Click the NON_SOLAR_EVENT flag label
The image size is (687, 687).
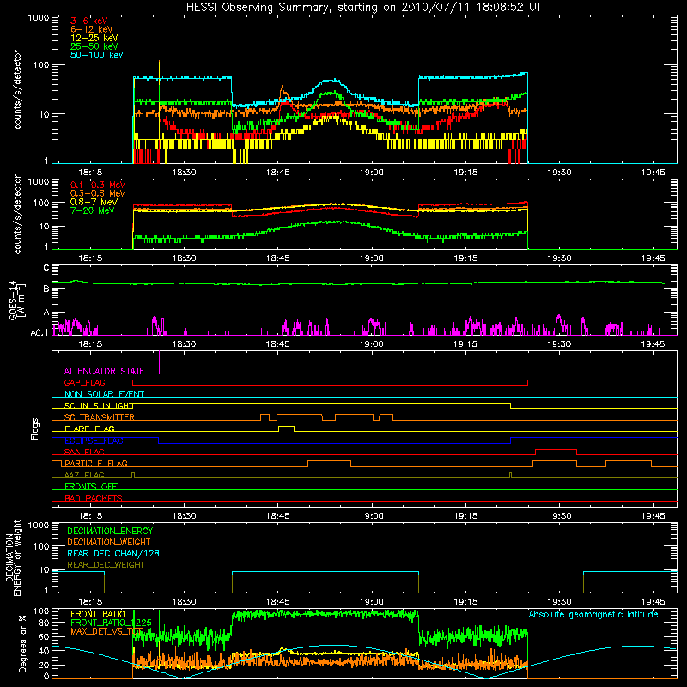pyautogui.click(x=104, y=394)
